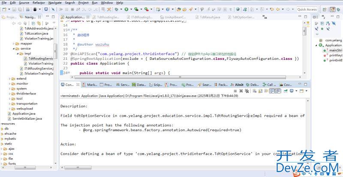343x177 pixels.
Task: Switch to the Markers view tab
Action: point(90,85)
